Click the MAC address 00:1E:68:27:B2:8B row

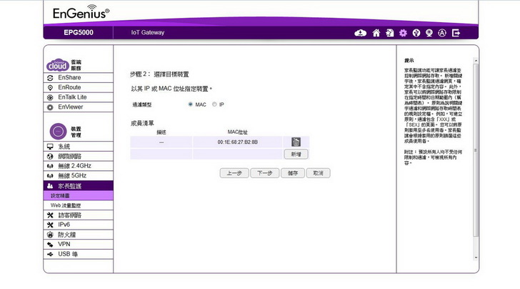237,142
